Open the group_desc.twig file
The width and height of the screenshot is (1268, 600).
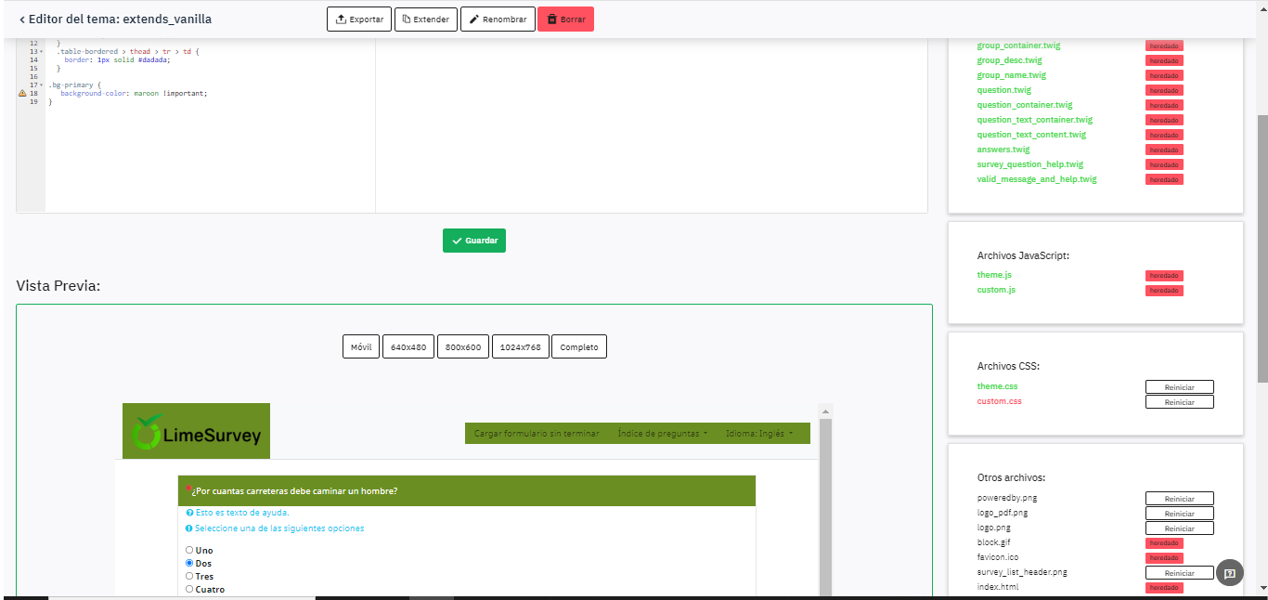[1009, 60]
